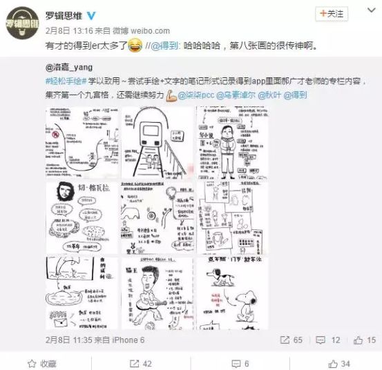Image resolution: width=382 pixels, height=370 pixels.
Task: Click the 罗辑思维 profile avatar
Action: pyautogui.click(x=22, y=23)
